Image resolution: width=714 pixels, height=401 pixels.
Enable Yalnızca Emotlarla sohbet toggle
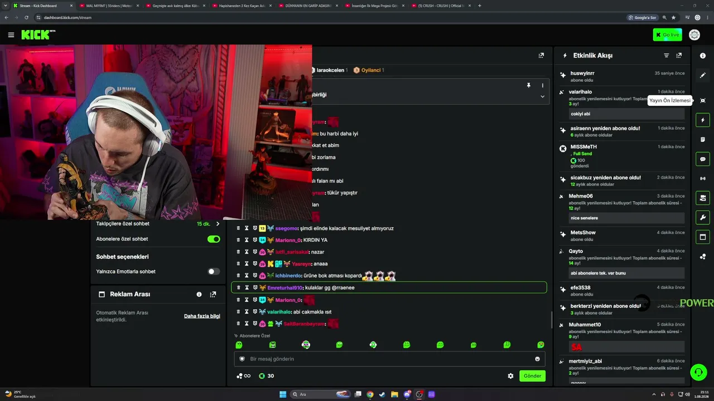click(214, 272)
